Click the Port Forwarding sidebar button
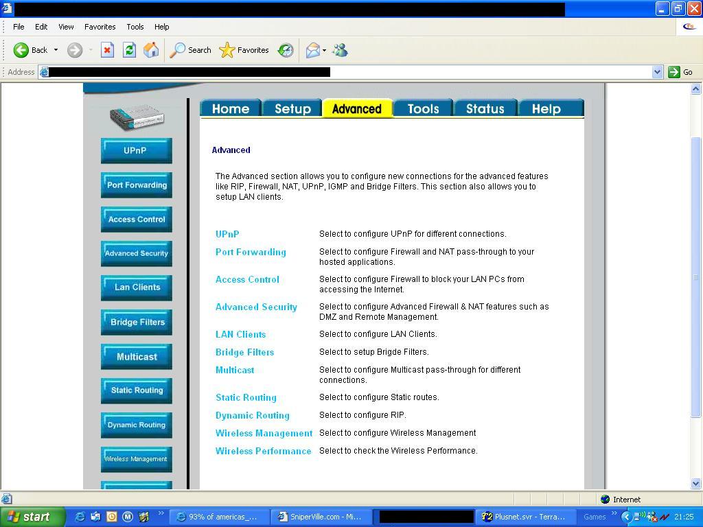The height and width of the screenshot is (527, 703). click(x=137, y=185)
